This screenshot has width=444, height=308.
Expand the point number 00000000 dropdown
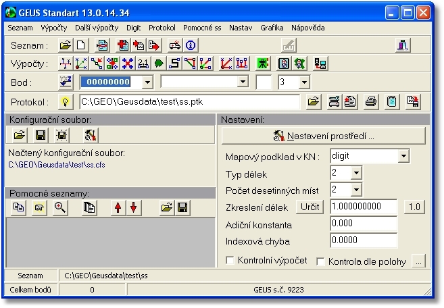(x=147, y=82)
